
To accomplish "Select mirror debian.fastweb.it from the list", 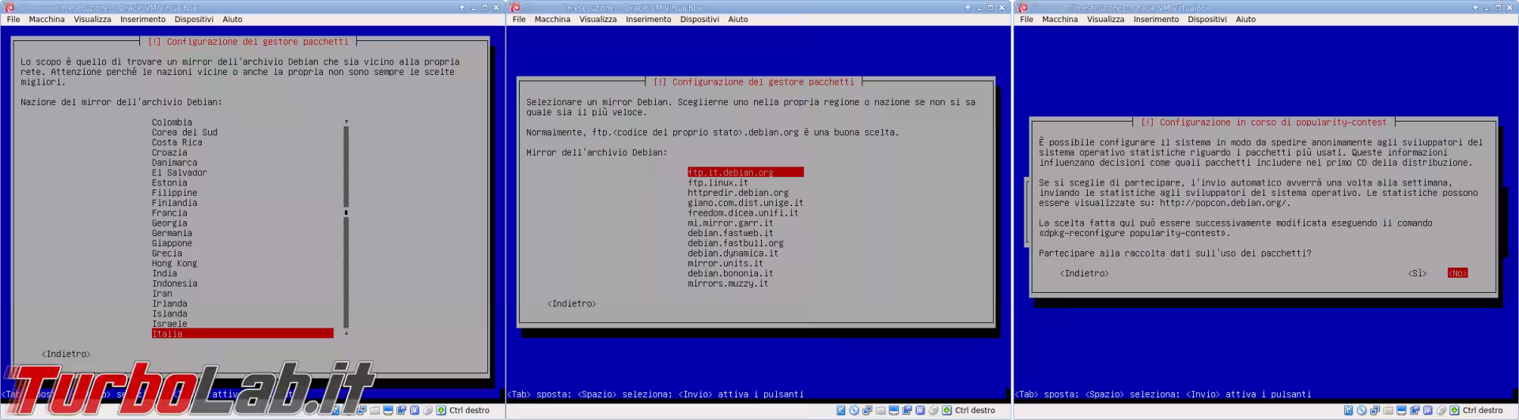I will point(730,233).
